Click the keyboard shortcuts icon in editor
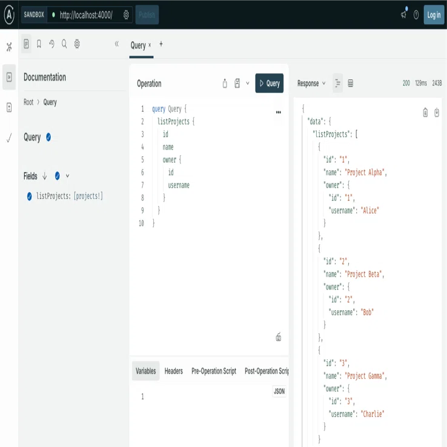This screenshot has height=447, width=447. 279,337
